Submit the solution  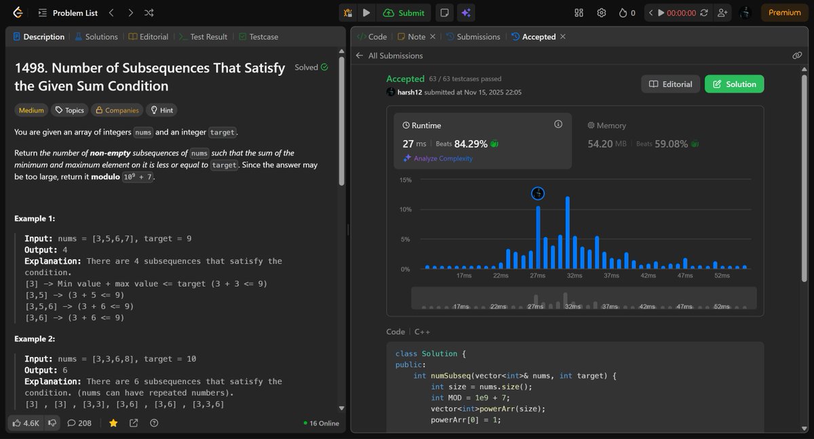[404, 12]
